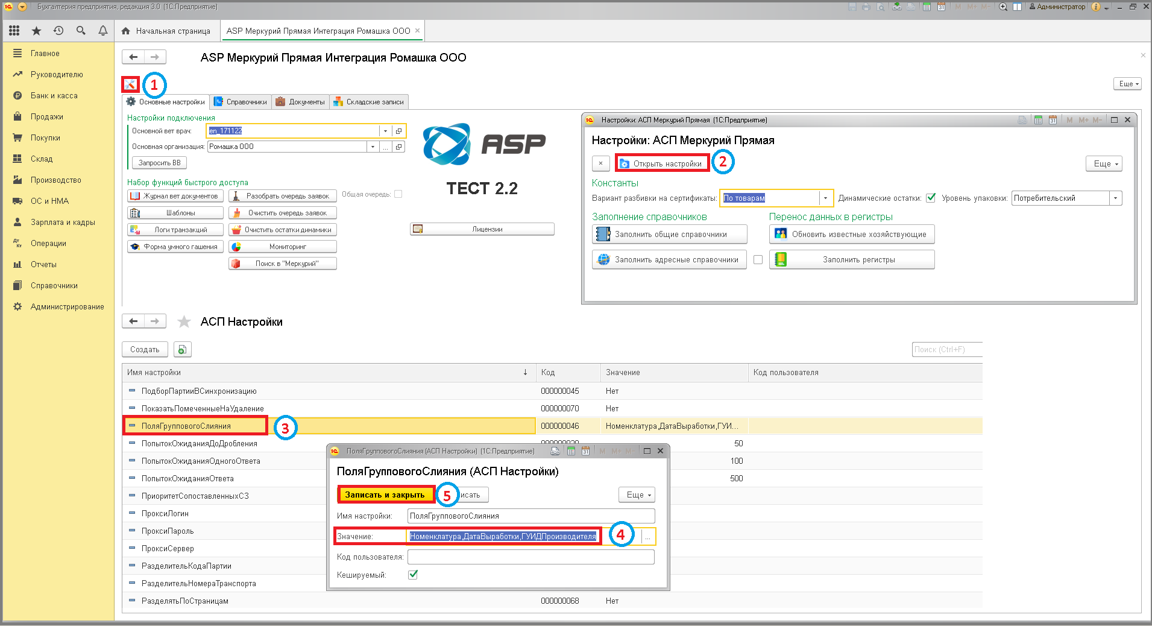Open notifications bell icon
This screenshot has height=626, width=1152.
[103, 30]
